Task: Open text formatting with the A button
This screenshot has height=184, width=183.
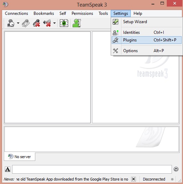Action: (x=8, y=169)
